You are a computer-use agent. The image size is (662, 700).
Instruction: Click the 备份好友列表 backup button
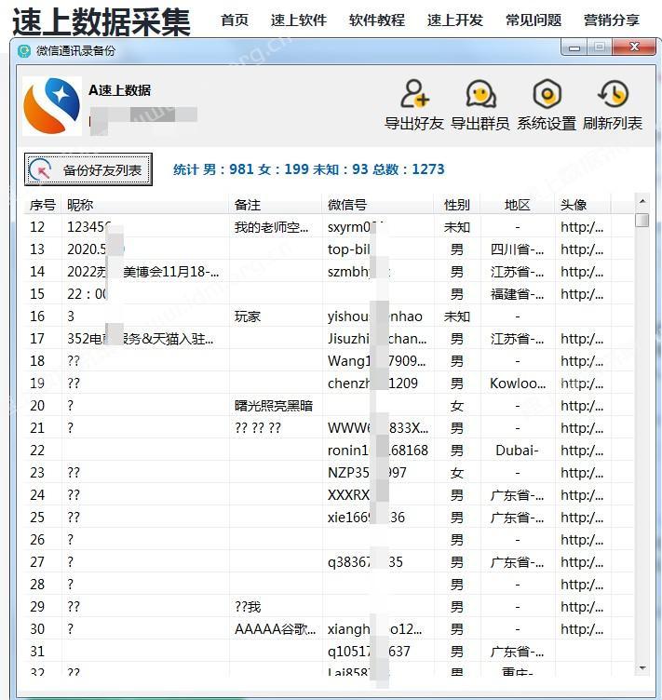(x=88, y=169)
